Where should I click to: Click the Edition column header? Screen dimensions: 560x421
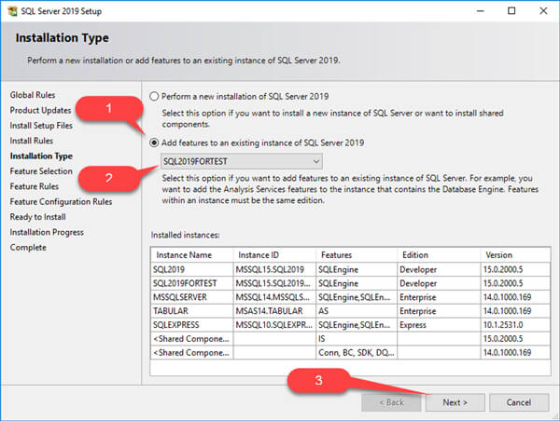pyautogui.click(x=439, y=255)
